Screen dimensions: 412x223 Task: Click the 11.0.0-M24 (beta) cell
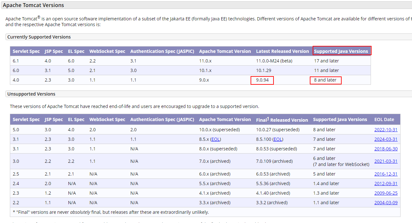pos(274,61)
